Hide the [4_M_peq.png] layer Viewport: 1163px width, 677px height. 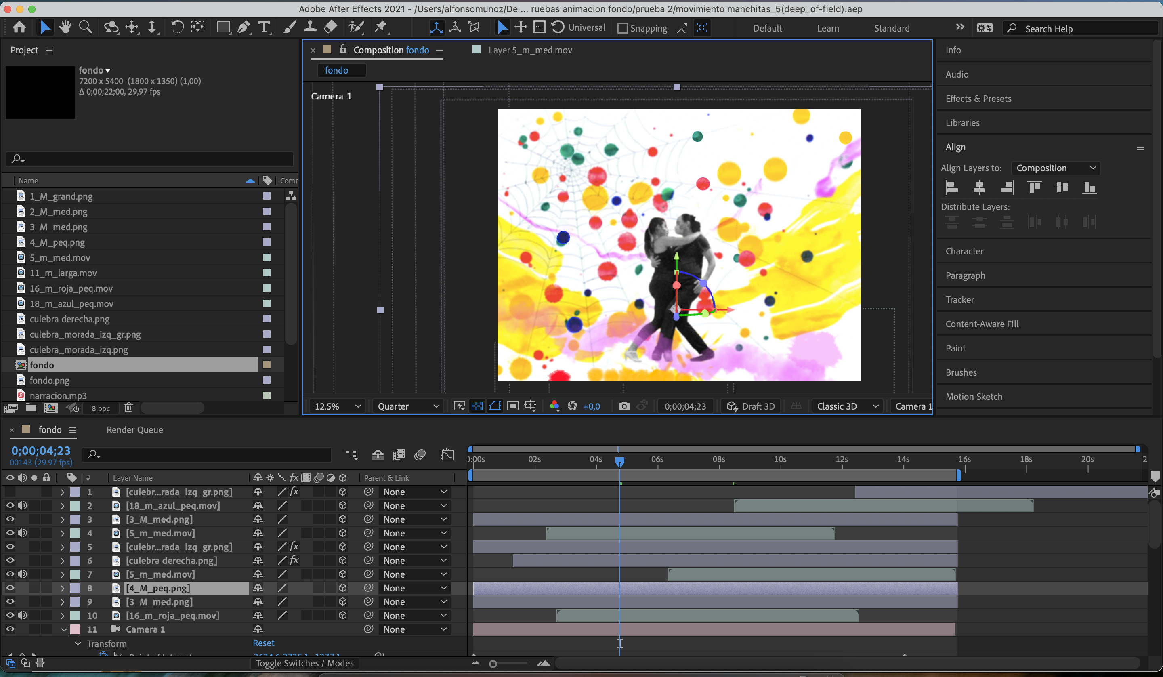point(10,588)
